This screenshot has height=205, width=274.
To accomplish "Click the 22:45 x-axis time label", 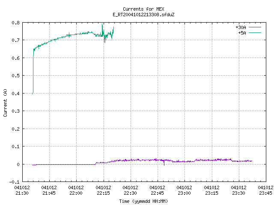I will [x=157, y=193].
